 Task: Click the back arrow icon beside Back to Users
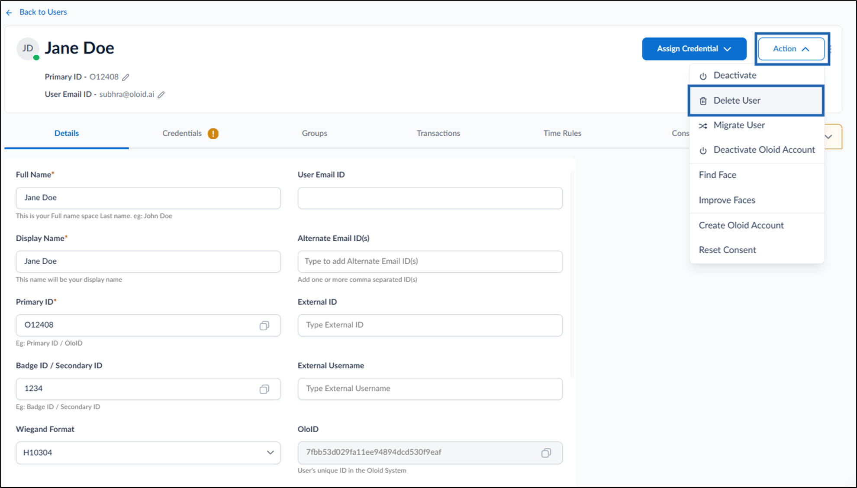(x=9, y=13)
